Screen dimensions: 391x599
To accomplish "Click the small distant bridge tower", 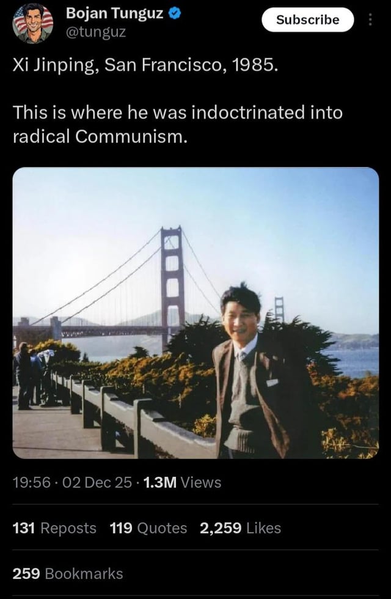I will (280, 309).
